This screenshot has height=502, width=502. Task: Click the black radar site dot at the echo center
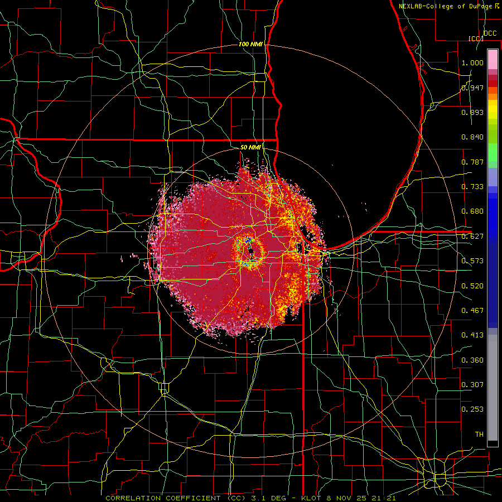(x=252, y=250)
